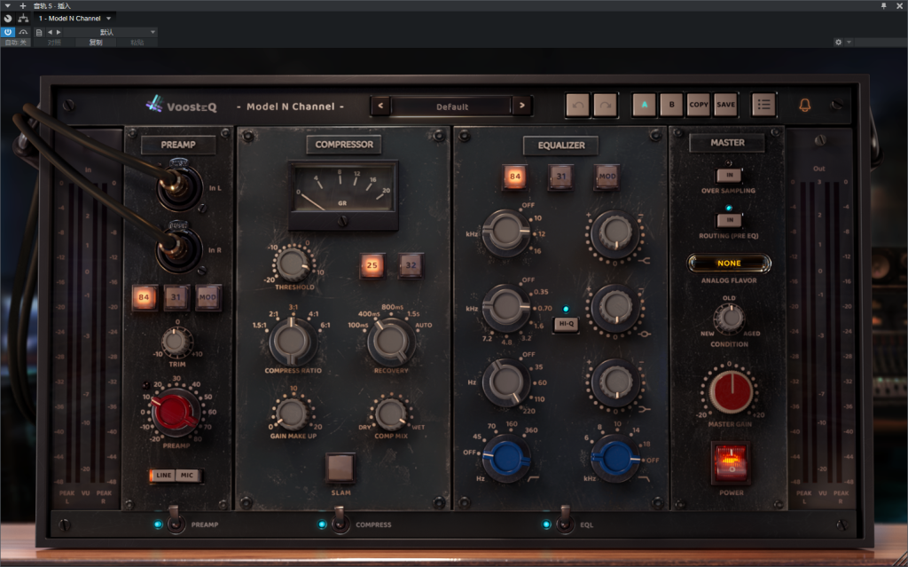Click the VoosteQ logo
The height and width of the screenshot is (567, 908).
pyautogui.click(x=181, y=106)
